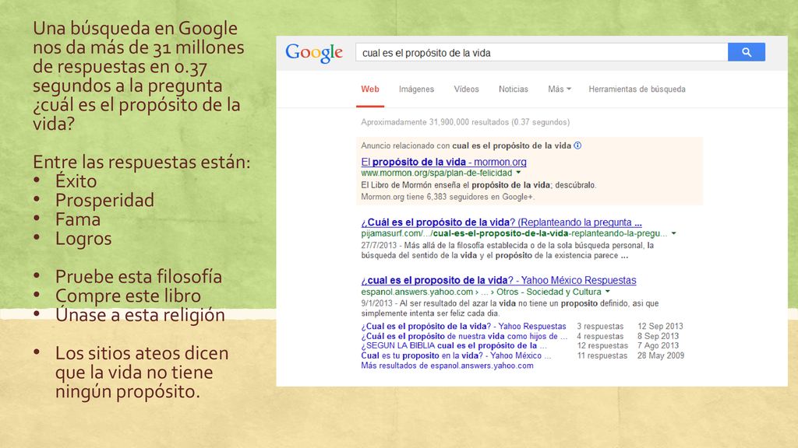Click the slide bullet Compre este libro
Viewport: 798px width, 448px height.
click(129, 296)
